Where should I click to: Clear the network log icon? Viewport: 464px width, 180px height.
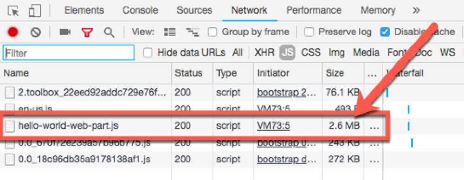[x=36, y=32]
